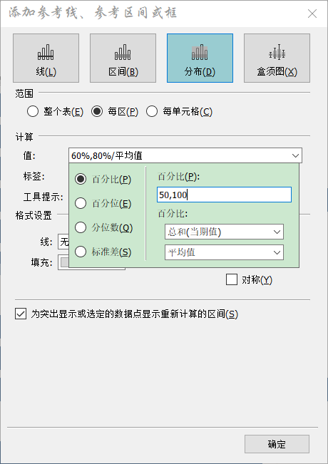Click the 百分比 input field with 50,100

[224, 195]
